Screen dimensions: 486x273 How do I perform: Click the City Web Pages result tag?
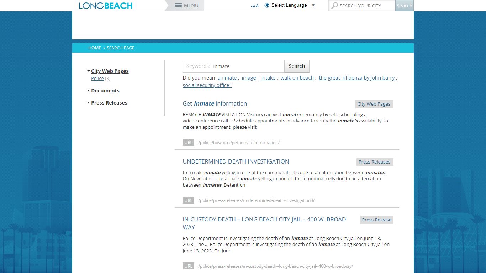[374, 104]
